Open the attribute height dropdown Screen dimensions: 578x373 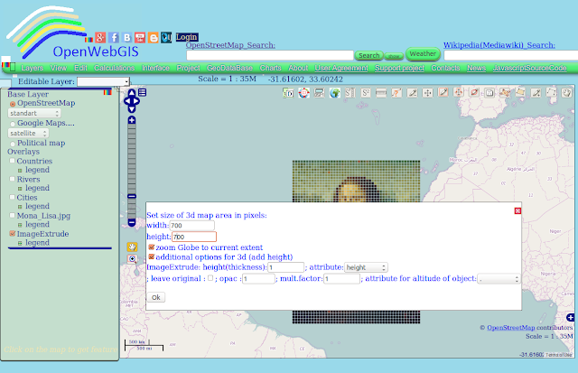click(366, 267)
